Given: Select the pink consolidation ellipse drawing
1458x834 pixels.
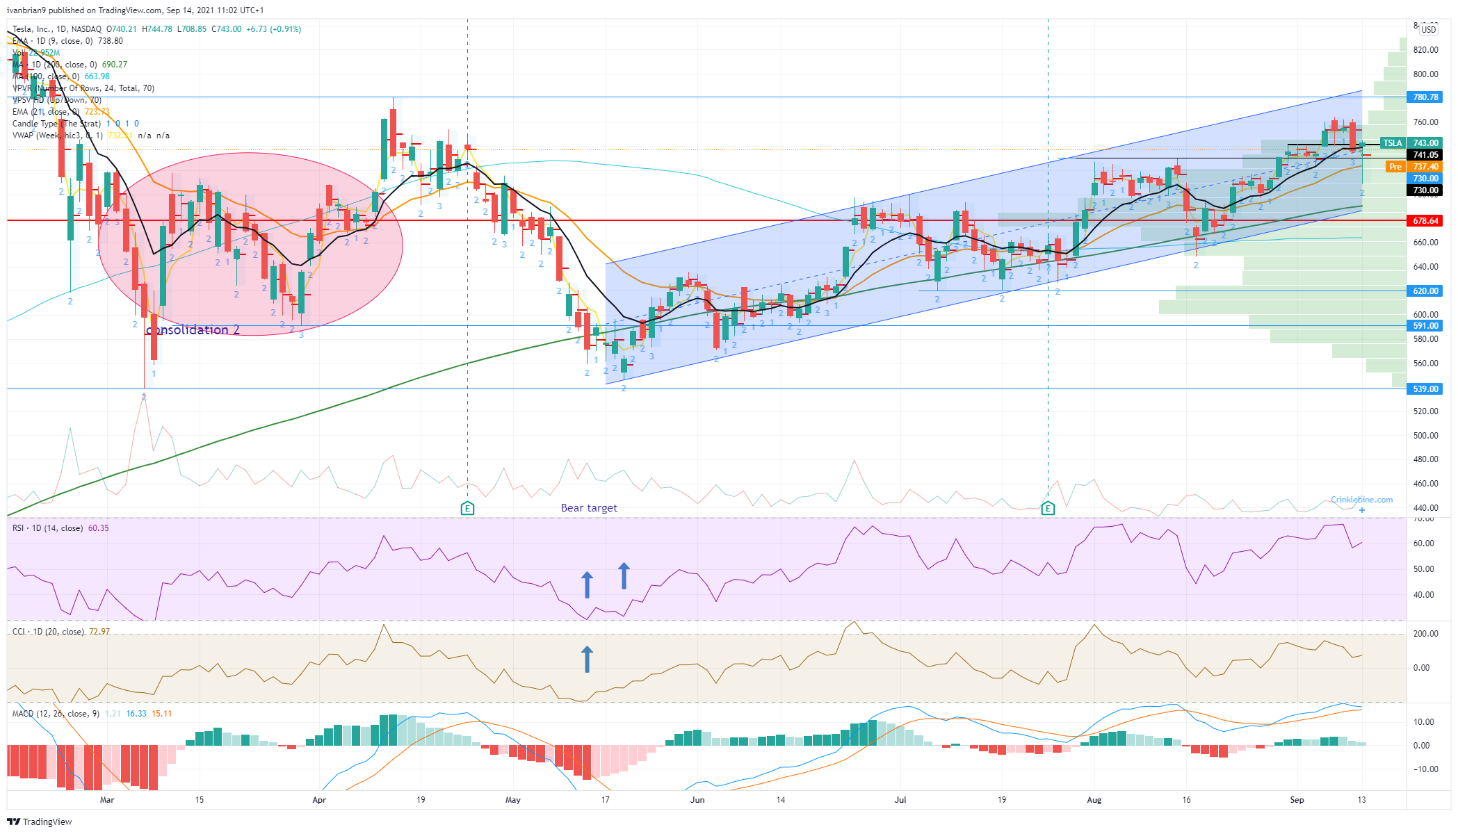Looking at the screenshot, I should (x=250, y=244).
